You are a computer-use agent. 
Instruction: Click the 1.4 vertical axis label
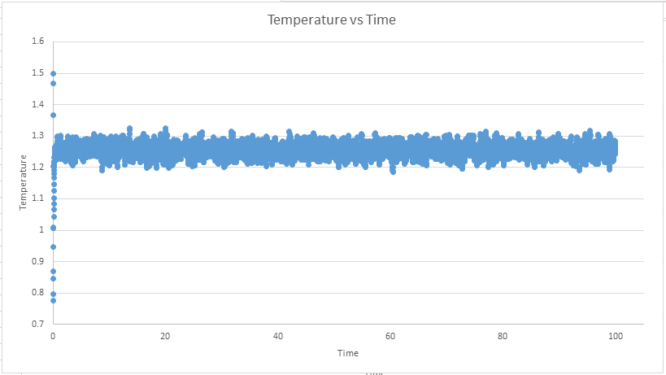37,104
